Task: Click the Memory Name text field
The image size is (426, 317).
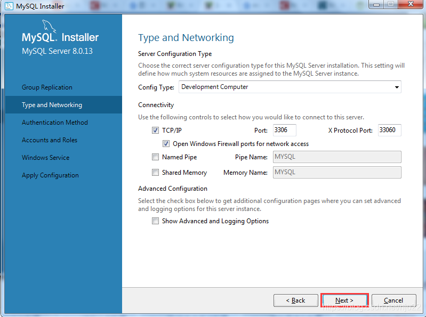Action: (337, 172)
